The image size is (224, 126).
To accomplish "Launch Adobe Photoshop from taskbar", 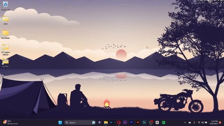I will pyautogui.click(x=144, y=122).
